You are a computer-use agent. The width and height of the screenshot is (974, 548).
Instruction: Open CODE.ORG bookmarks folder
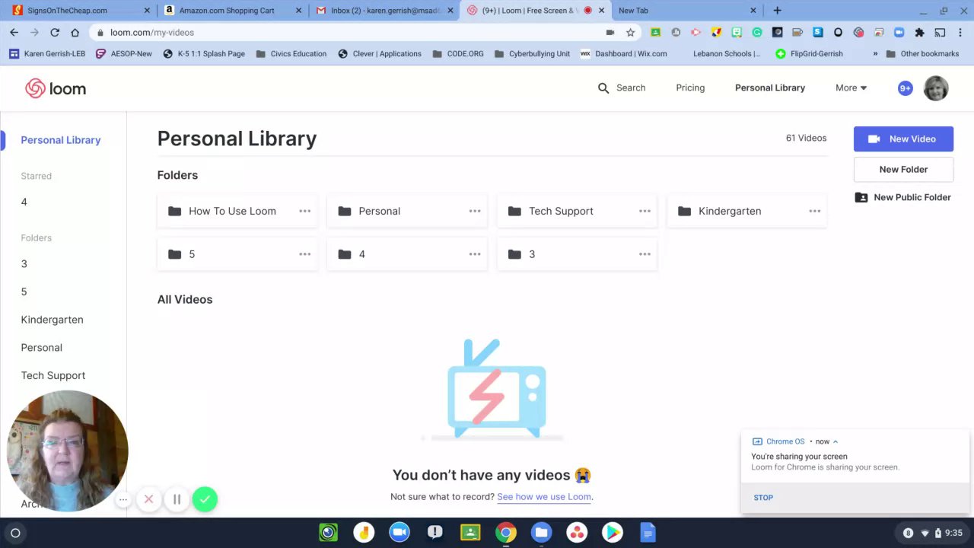(x=458, y=54)
